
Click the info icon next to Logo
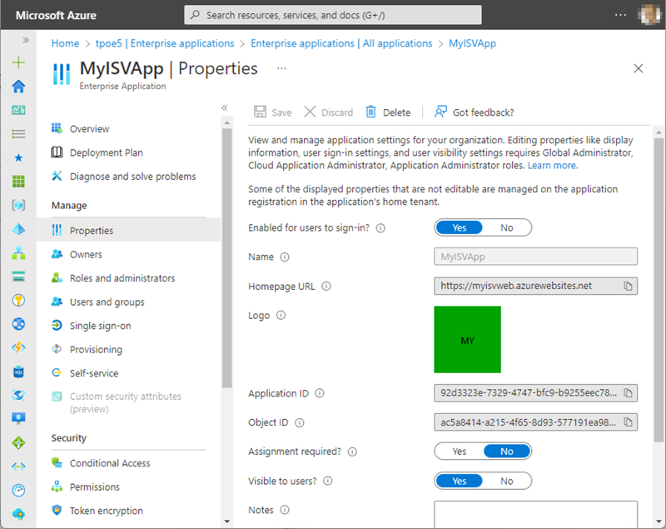click(x=281, y=316)
